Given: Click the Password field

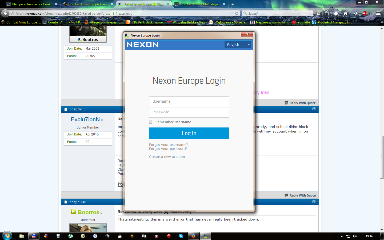Looking at the screenshot, I should pos(189,112).
